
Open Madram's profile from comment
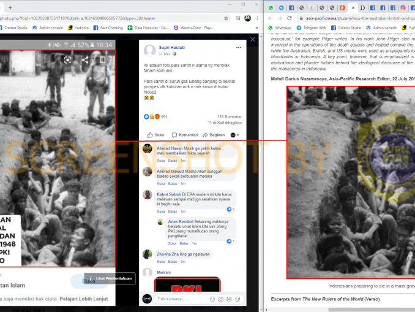(163, 272)
